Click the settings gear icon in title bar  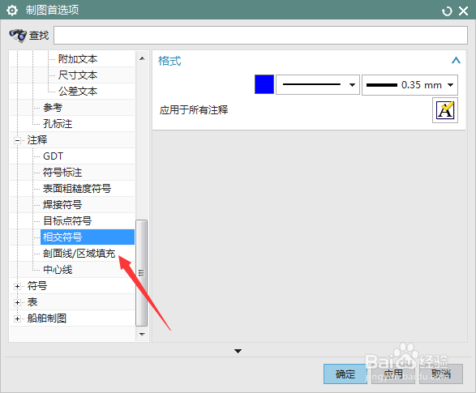click(12, 11)
